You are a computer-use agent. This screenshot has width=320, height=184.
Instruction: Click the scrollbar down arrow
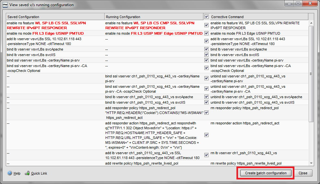(x=311, y=163)
